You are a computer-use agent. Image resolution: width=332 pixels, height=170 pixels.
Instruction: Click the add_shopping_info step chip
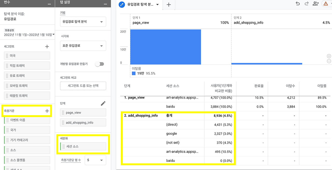tap(83, 123)
